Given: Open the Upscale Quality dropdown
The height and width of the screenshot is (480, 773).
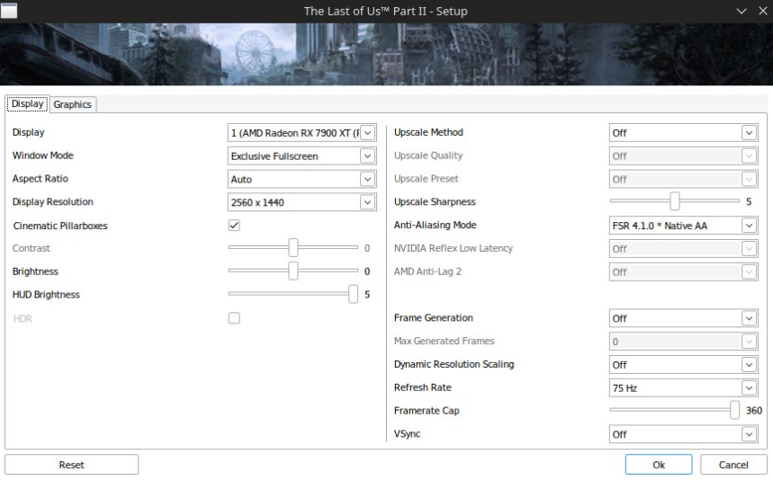Looking at the screenshot, I should [684, 156].
